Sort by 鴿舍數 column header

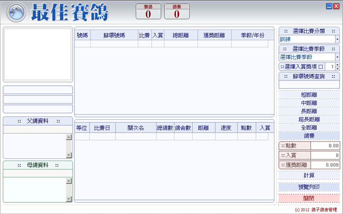coord(183,128)
